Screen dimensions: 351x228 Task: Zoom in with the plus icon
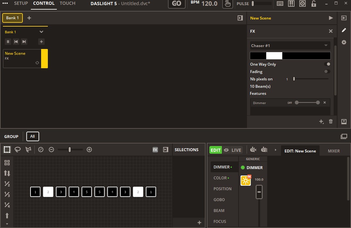point(89,150)
